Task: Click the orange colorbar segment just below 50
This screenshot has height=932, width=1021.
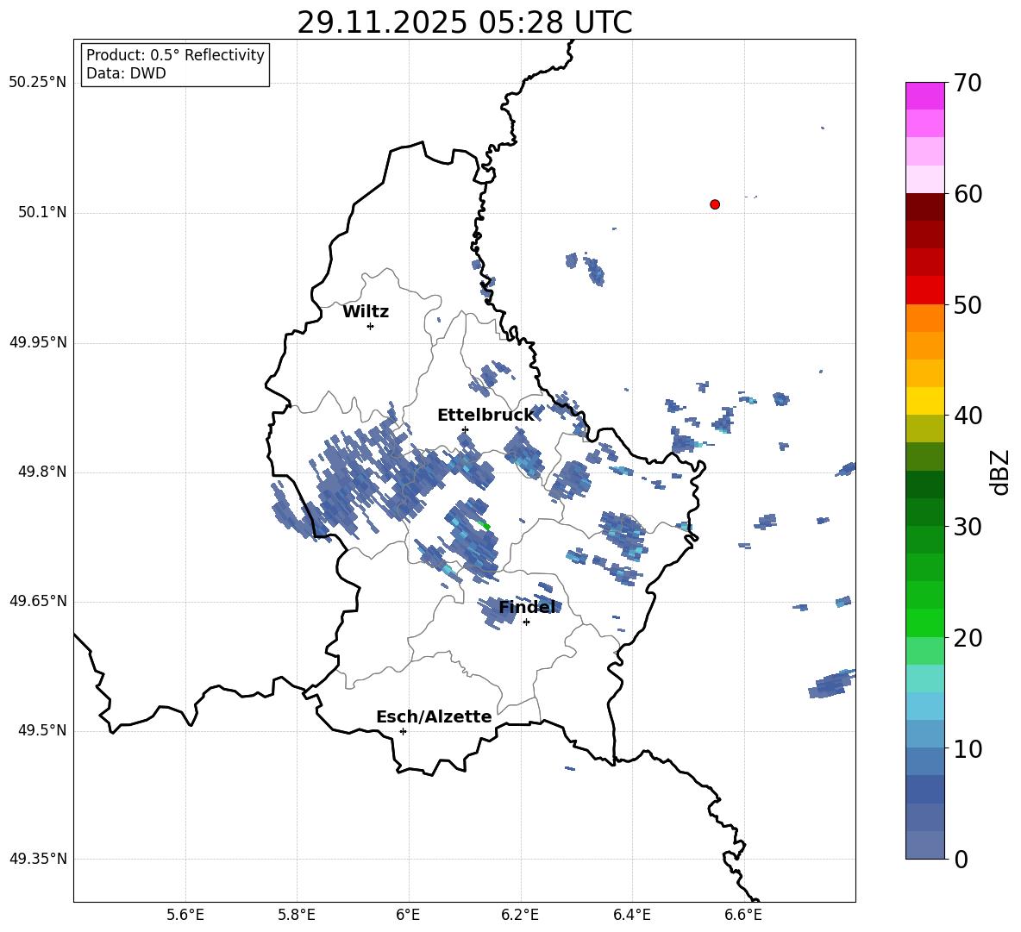Action: pyautogui.click(x=925, y=318)
